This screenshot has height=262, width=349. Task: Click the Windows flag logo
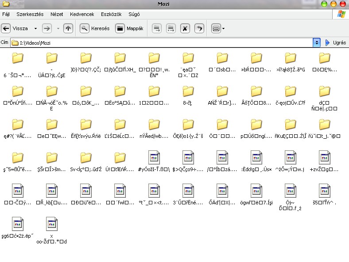coord(341,14)
